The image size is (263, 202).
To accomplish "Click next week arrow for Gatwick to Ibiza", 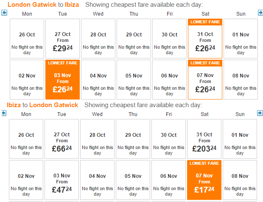I will tap(260, 13).
